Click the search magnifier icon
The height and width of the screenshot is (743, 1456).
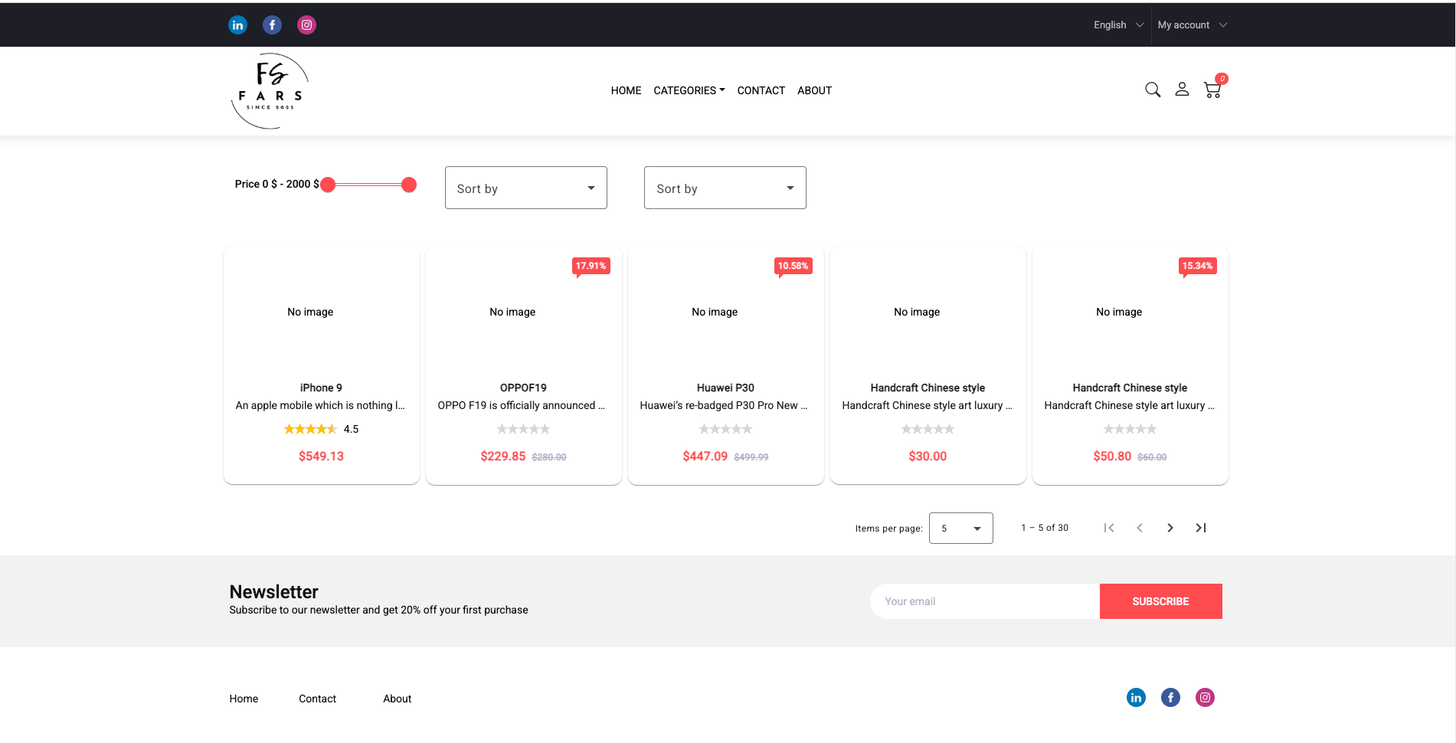pos(1152,90)
